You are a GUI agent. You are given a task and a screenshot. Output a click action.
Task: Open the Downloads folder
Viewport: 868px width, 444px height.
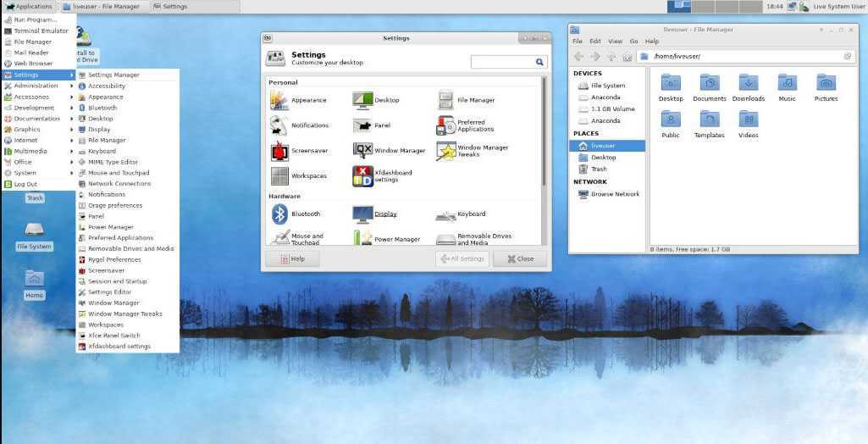point(749,83)
